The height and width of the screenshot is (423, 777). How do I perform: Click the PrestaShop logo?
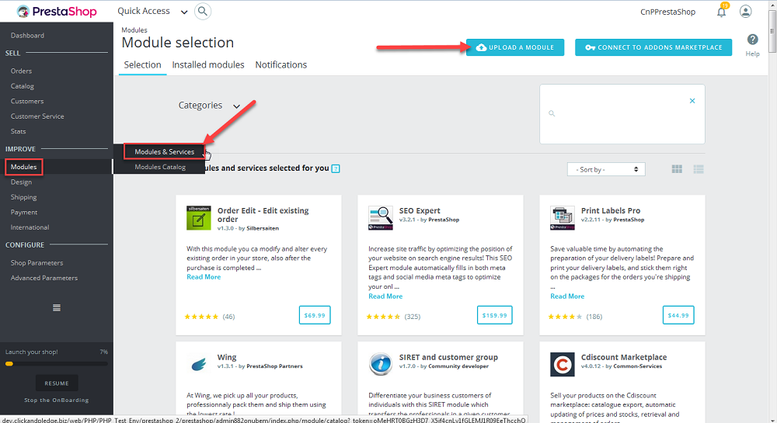pos(57,12)
